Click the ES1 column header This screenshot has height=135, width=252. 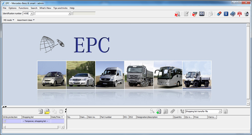(x=126, y=117)
